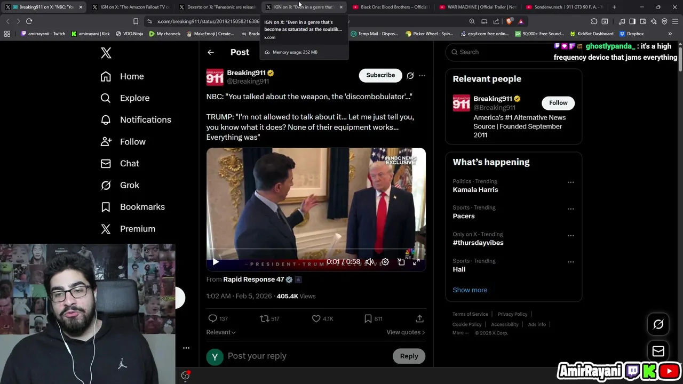Image resolution: width=683 pixels, height=384 pixels.
Task: Click the zoom magnifier in address bar
Action: tap(472, 21)
